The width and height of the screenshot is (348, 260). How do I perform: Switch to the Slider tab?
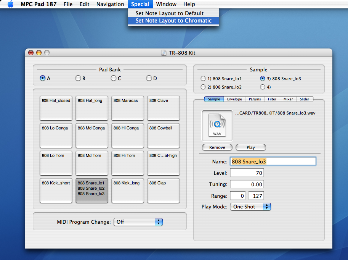[305, 99]
